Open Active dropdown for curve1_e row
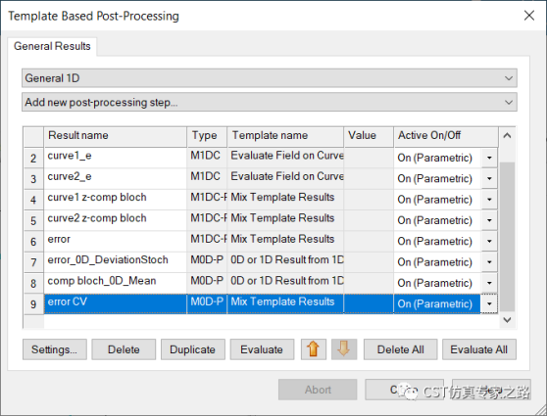Screen dimensions: 547x416 pyautogui.click(x=489, y=158)
